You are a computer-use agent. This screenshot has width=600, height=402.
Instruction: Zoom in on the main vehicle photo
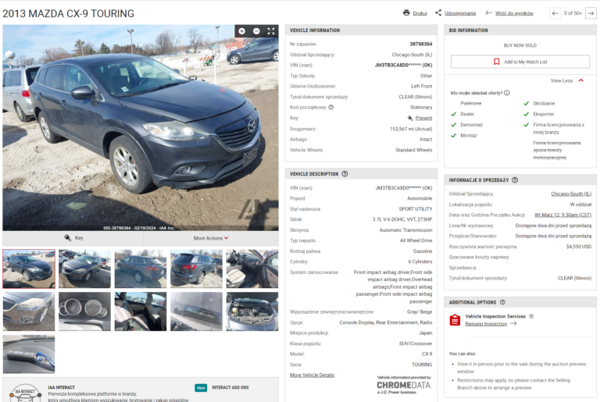tap(242, 31)
